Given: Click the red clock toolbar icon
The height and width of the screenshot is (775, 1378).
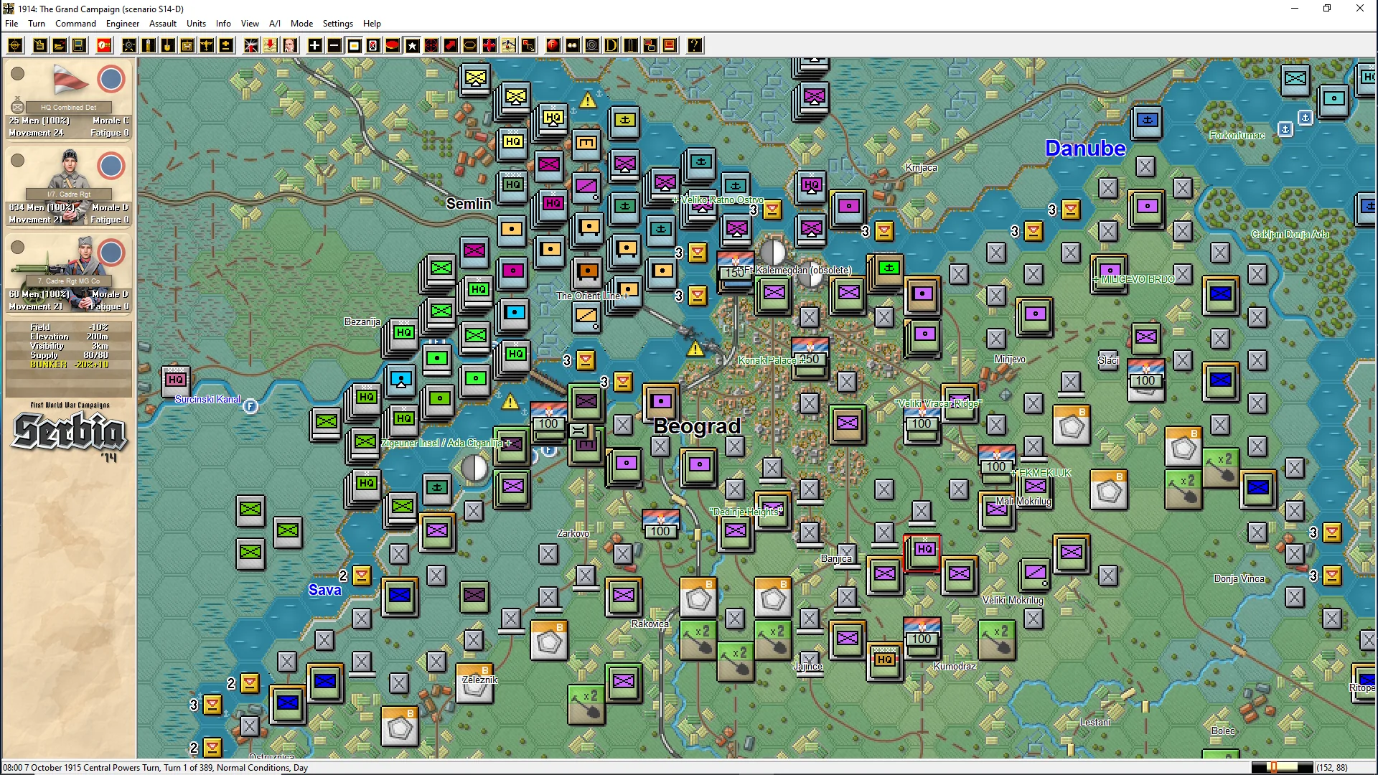Looking at the screenshot, I should click(104, 46).
